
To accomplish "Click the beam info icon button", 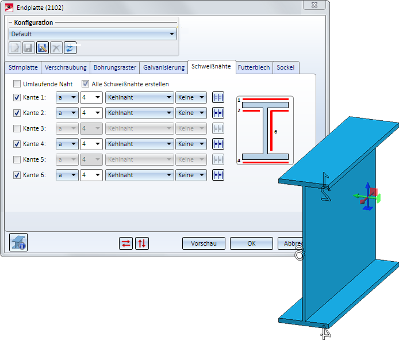I will pos(18,242).
